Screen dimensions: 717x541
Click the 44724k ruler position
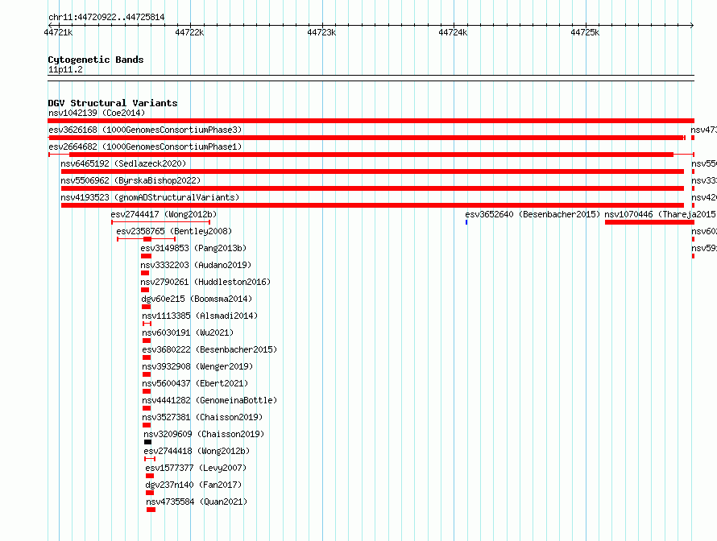point(453,32)
